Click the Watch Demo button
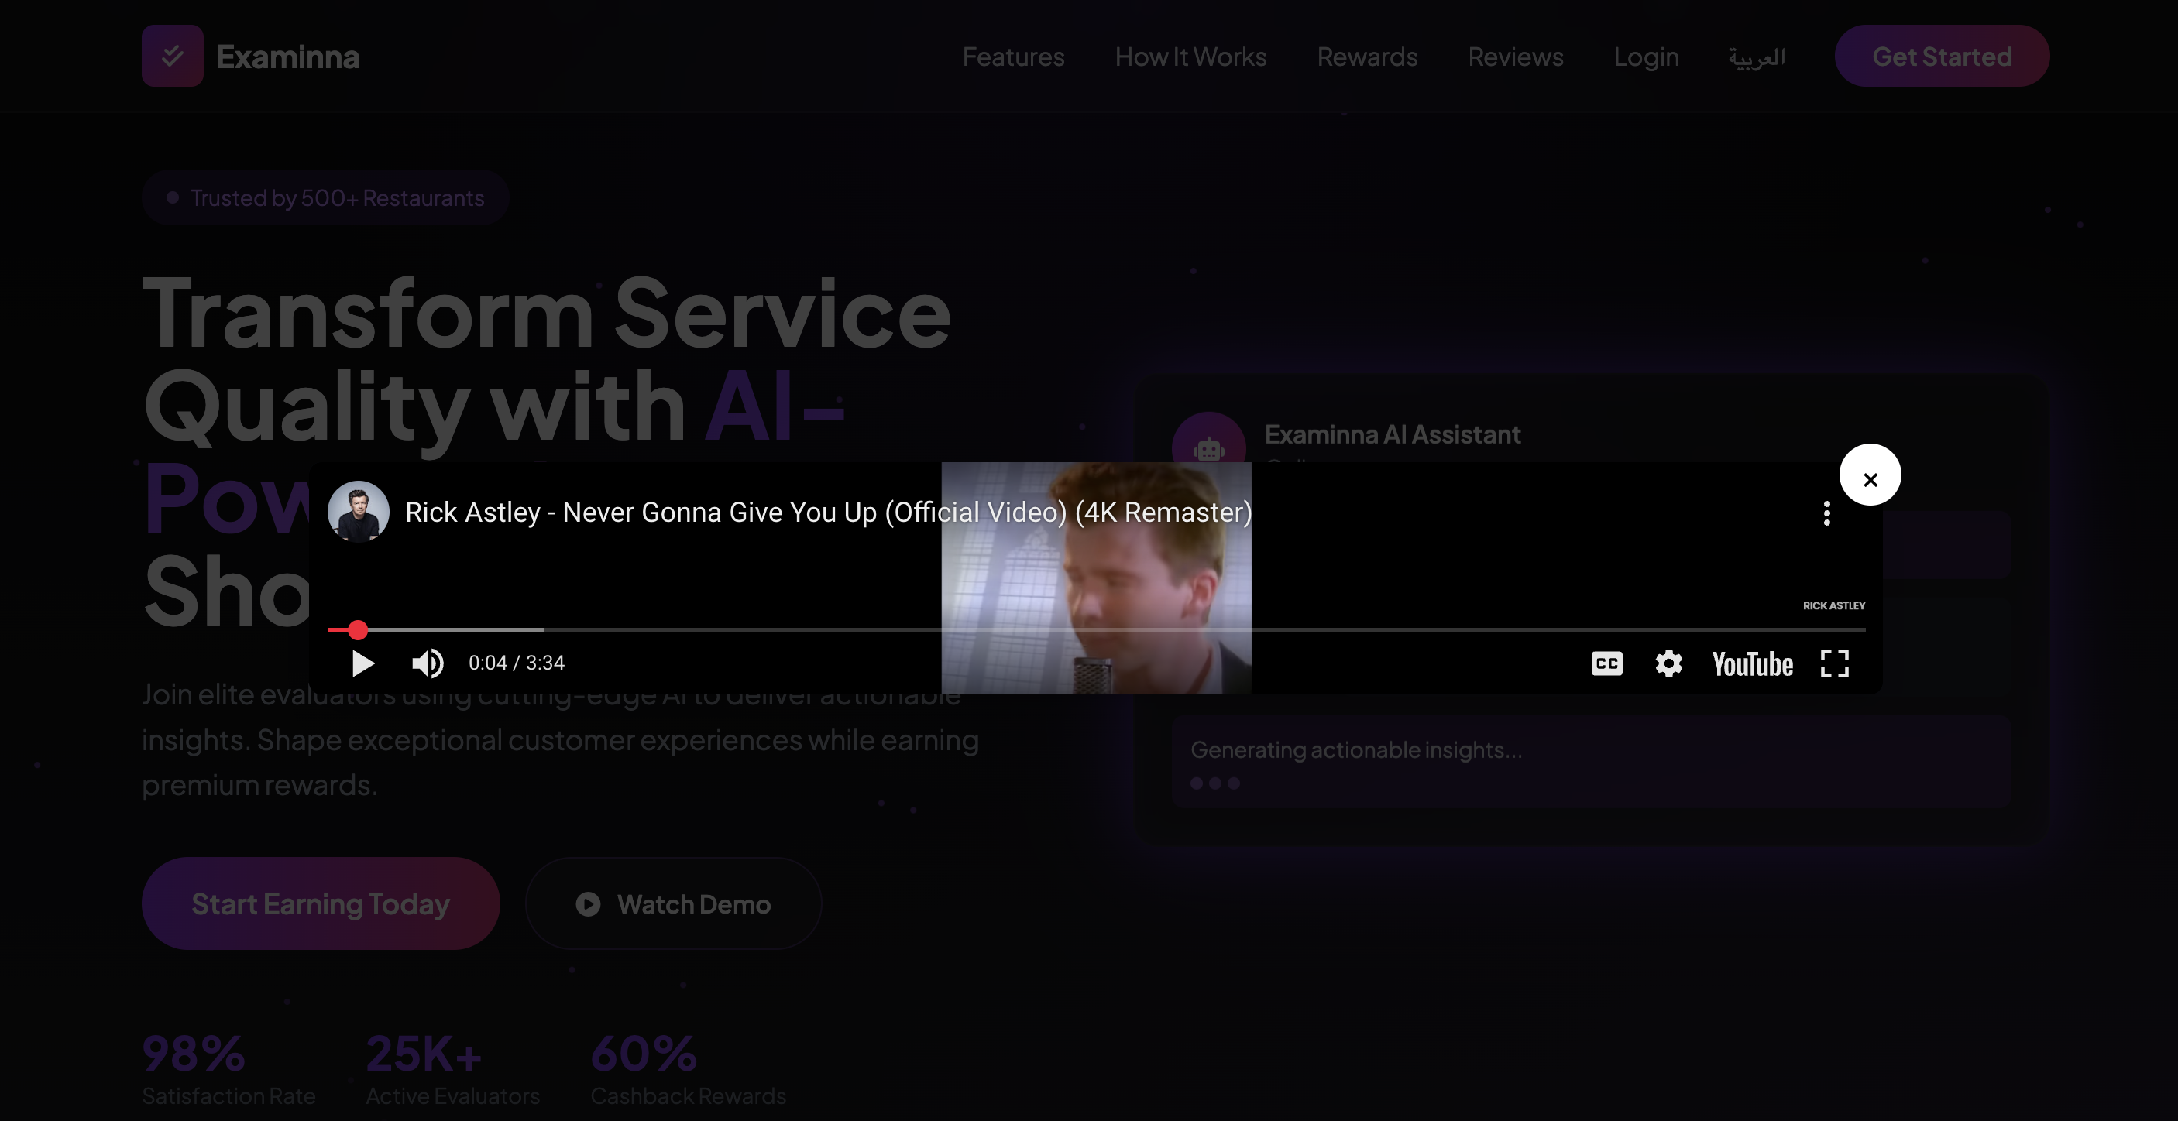 673,903
